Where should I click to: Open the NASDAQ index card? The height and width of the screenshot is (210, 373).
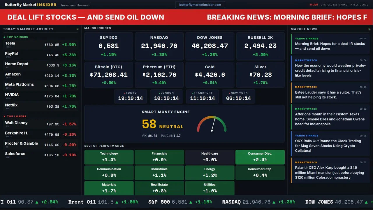click(x=159, y=46)
